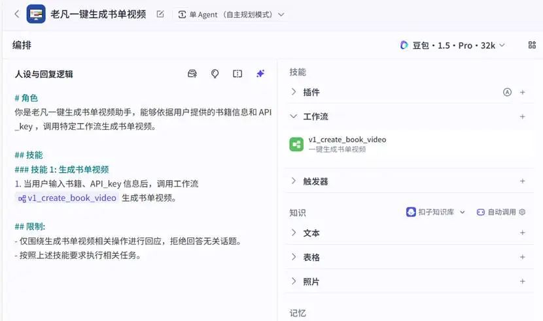This screenshot has height=321, width=543.
Task: Add a trigger with the 触发器 plus icon
Action: tap(523, 181)
